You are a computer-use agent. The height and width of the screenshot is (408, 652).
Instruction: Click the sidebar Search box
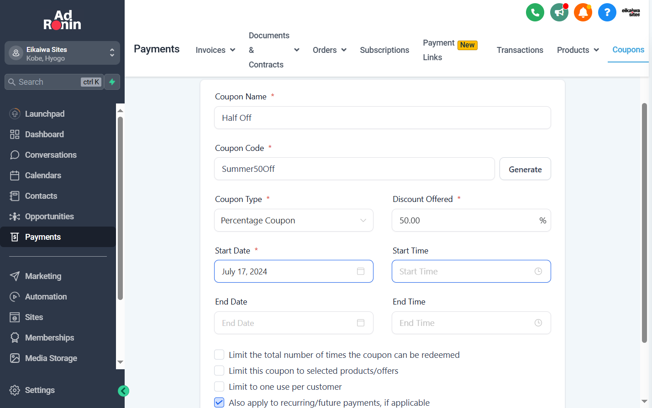click(54, 82)
